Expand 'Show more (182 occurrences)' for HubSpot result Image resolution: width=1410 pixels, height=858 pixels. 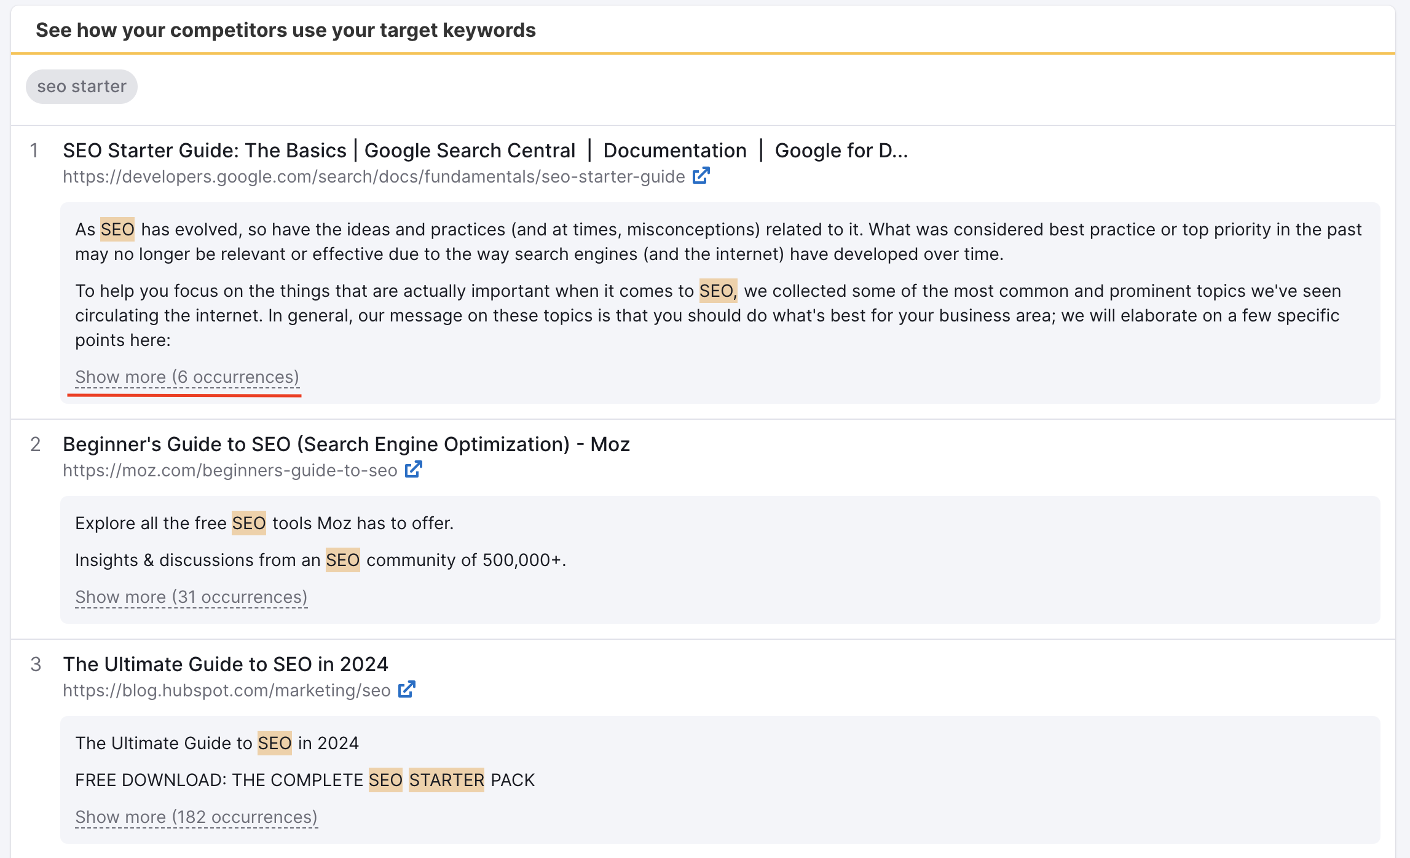coord(196,816)
